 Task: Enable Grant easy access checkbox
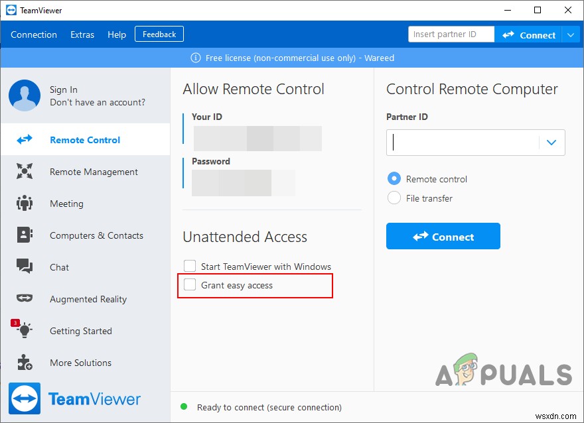(190, 285)
